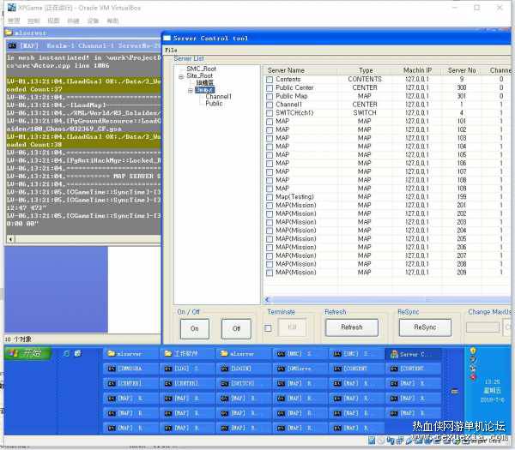Click the server list scroll-left arrow
Image resolution: width=515 pixels, height=450 pixels.
(x=267, y=299)
